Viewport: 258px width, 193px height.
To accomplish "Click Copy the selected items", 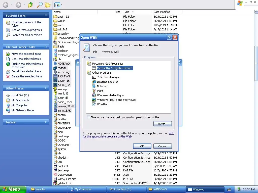I will click(26, 59).
